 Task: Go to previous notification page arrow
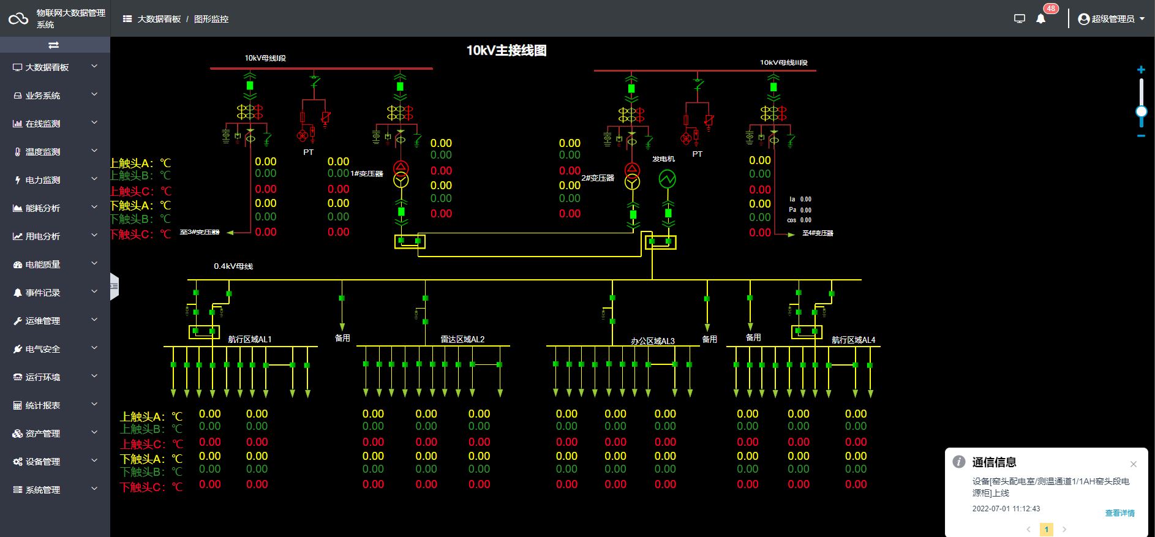click(1029, 529)
